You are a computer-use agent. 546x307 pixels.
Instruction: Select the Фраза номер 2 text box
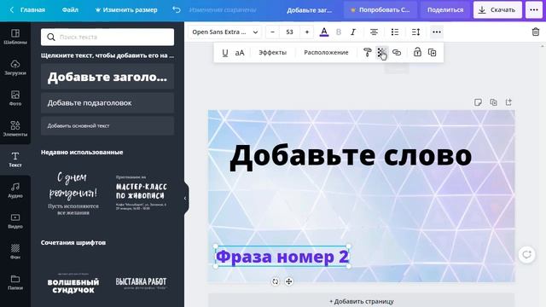282,257
